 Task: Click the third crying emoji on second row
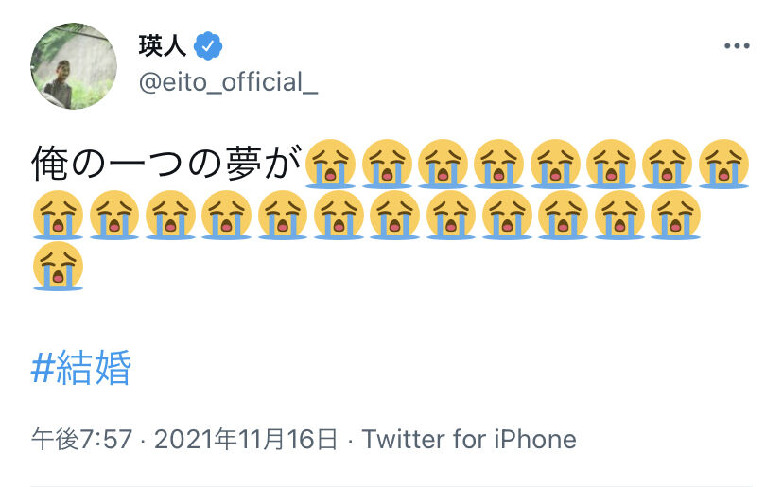pos(170,215)
